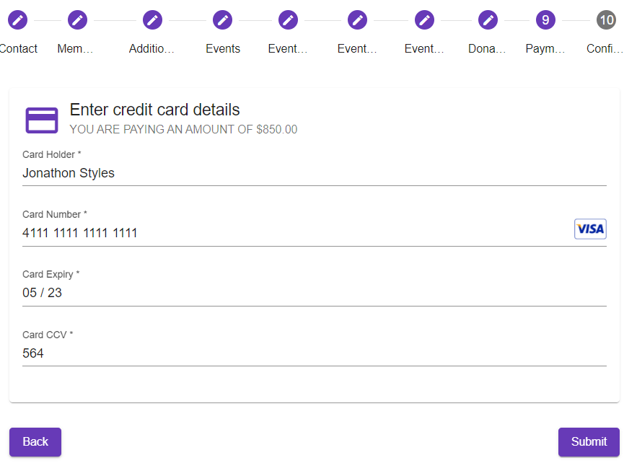This screenshot has width=637, height=463.
Task: Click inside the Card Number field
Action: pos(289,233)
